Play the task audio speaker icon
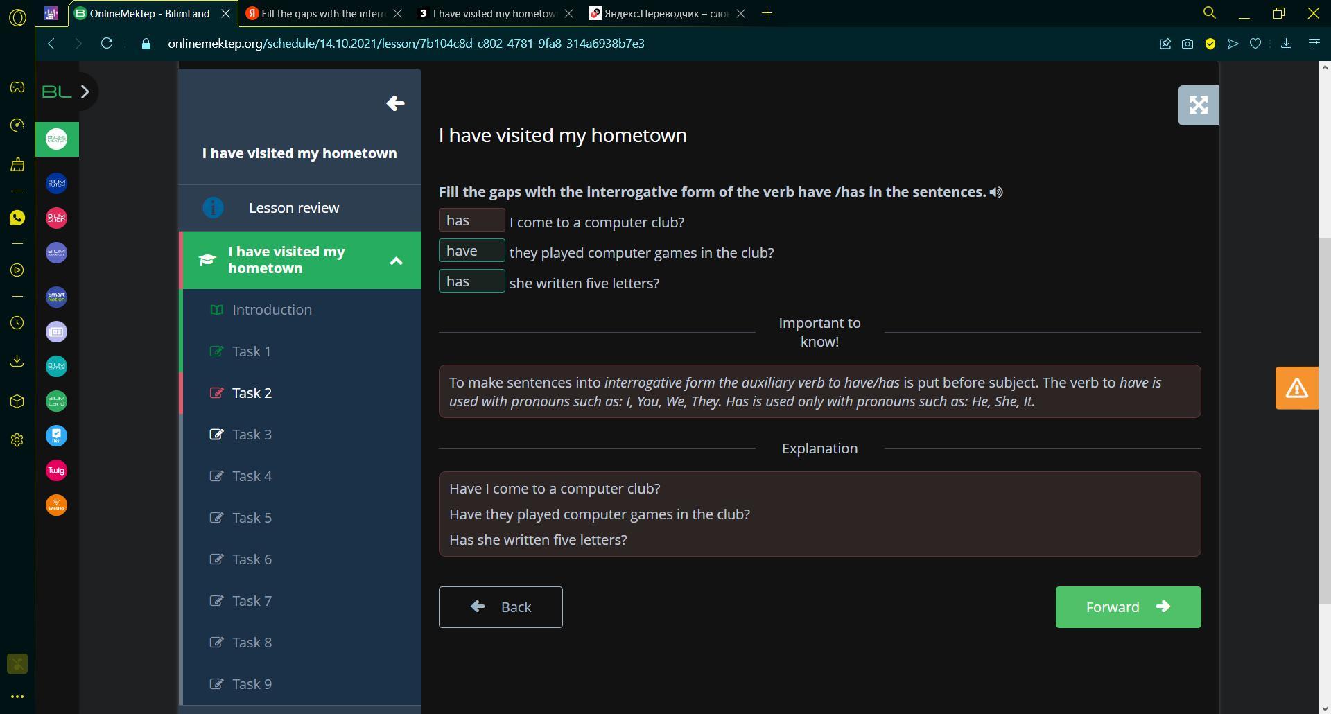Viewport: 1331px width, 714px height. point(996,192)
